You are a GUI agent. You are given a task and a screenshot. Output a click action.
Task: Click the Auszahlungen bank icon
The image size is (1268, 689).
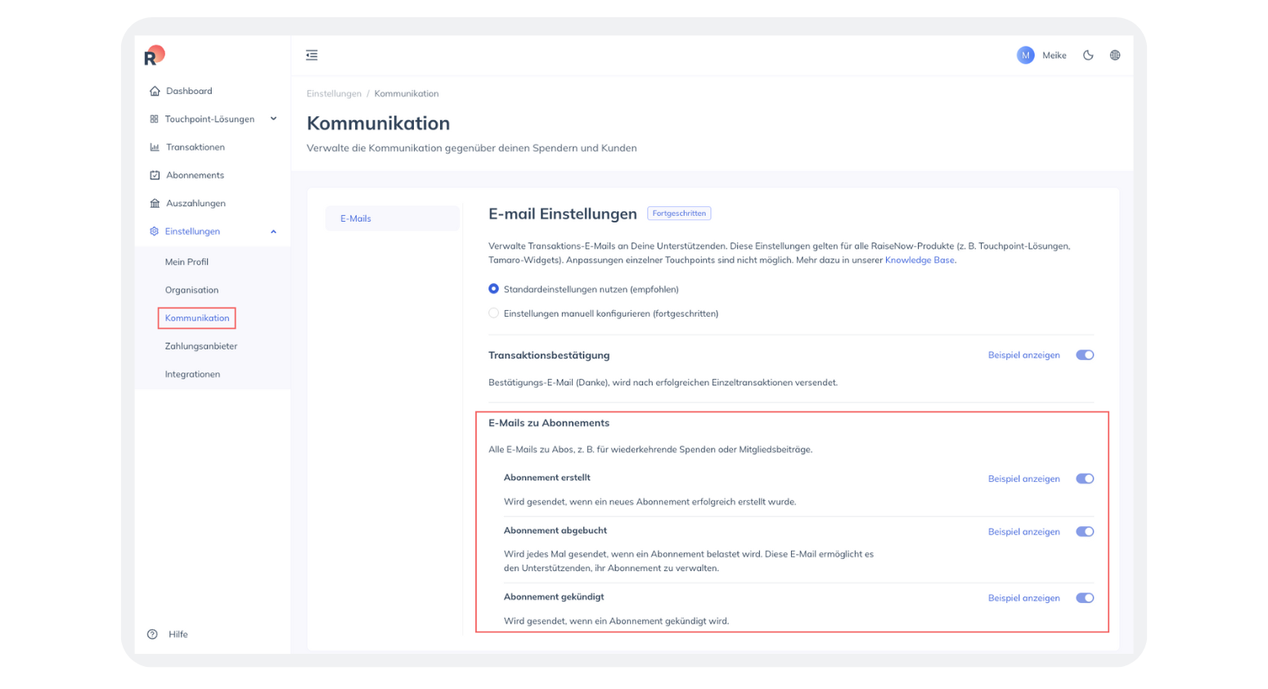coord(155,203)
